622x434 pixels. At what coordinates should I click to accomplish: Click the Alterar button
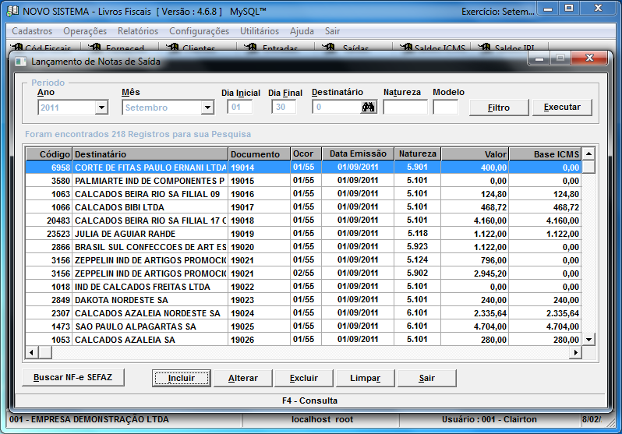coord(242,378)
